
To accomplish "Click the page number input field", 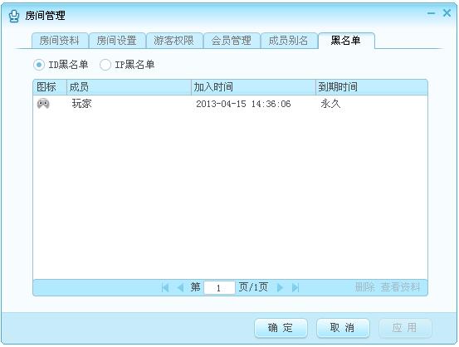I will coord(219,288).
